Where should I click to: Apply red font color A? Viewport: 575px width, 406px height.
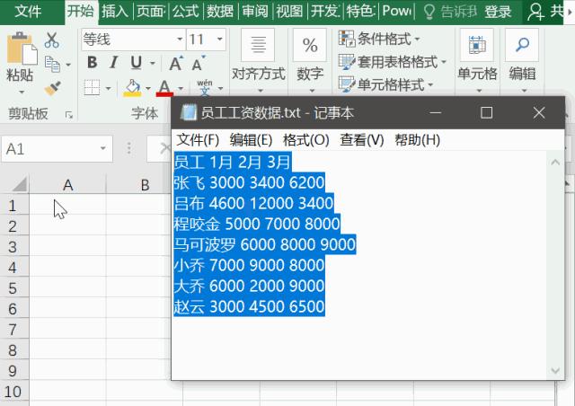click(164, 88)
